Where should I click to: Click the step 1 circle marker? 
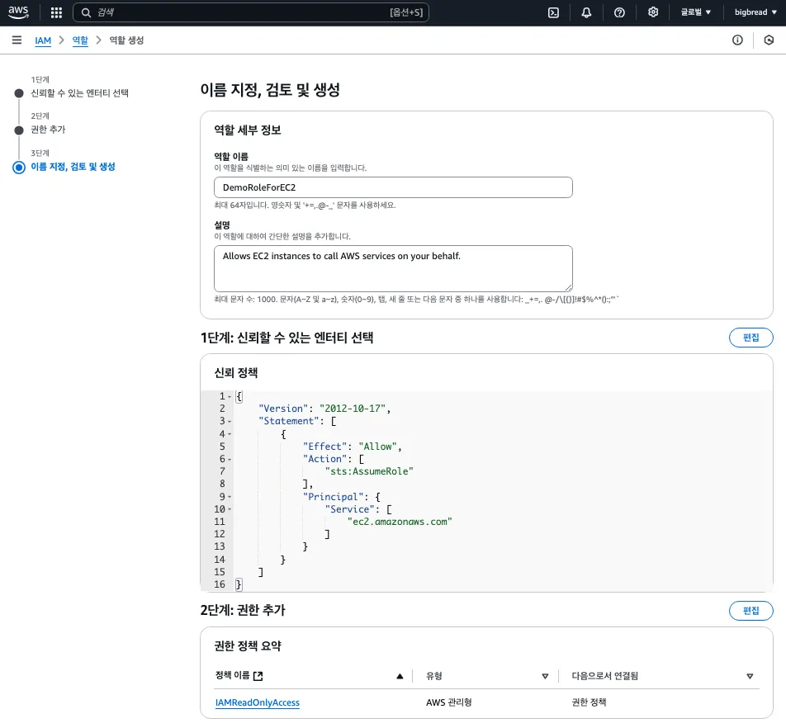click(19, 93)
